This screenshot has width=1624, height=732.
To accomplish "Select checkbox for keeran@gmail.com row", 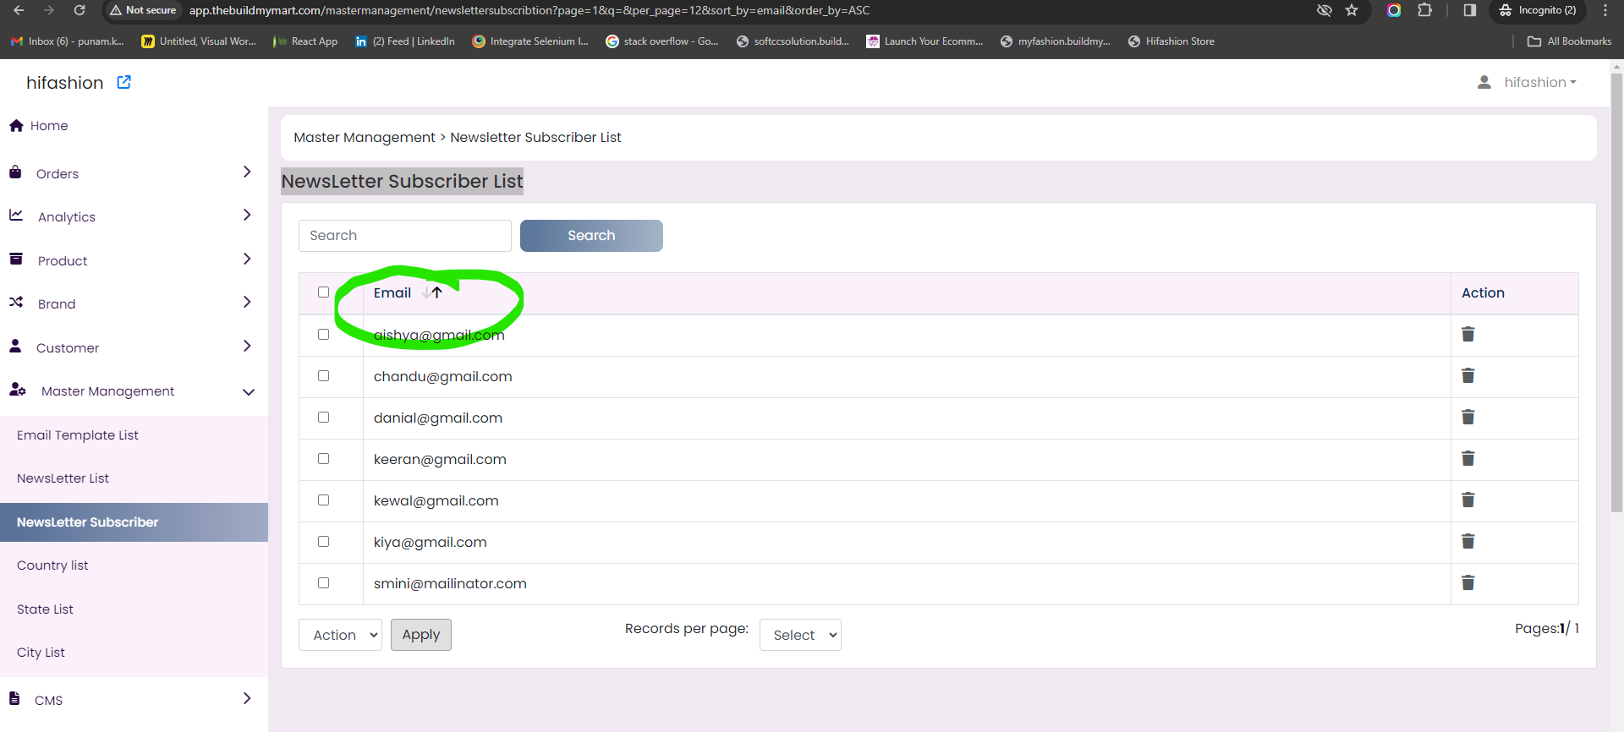I will coord(323,459).
